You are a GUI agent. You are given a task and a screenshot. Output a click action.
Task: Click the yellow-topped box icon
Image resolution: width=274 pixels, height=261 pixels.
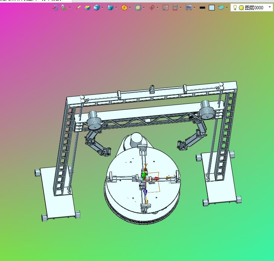[x=87, y=7]
